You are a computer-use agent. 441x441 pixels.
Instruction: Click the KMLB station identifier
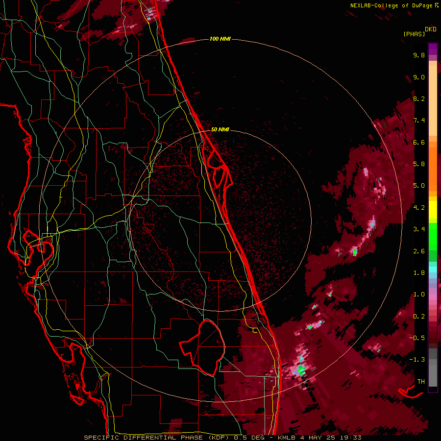[x=287, y=438]
